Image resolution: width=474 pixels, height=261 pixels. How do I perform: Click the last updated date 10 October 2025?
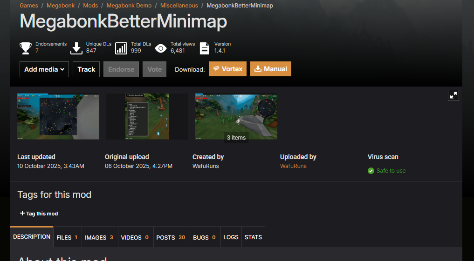point(51,166)
